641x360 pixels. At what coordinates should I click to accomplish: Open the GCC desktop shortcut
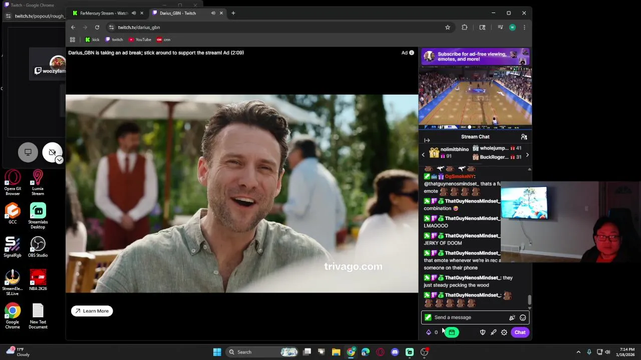pyautogui.click(x=13, y=214)
